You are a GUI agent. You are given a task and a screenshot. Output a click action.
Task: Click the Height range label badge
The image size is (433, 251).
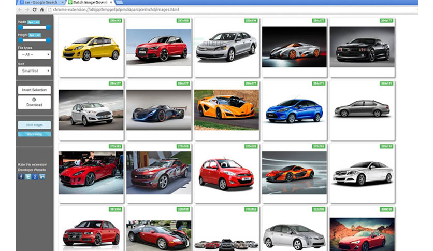coord(35,35)
